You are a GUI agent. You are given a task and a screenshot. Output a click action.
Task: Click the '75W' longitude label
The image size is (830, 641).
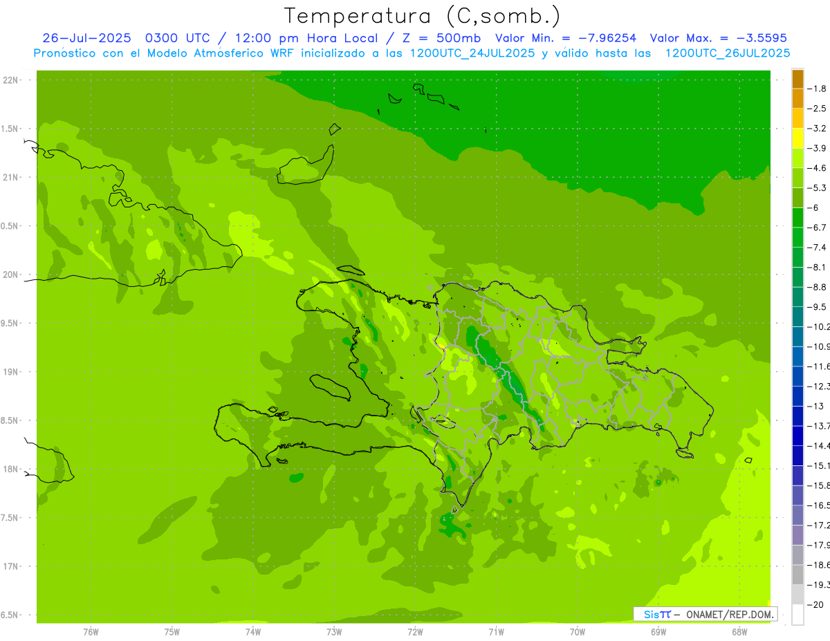(x=172, y=631)
